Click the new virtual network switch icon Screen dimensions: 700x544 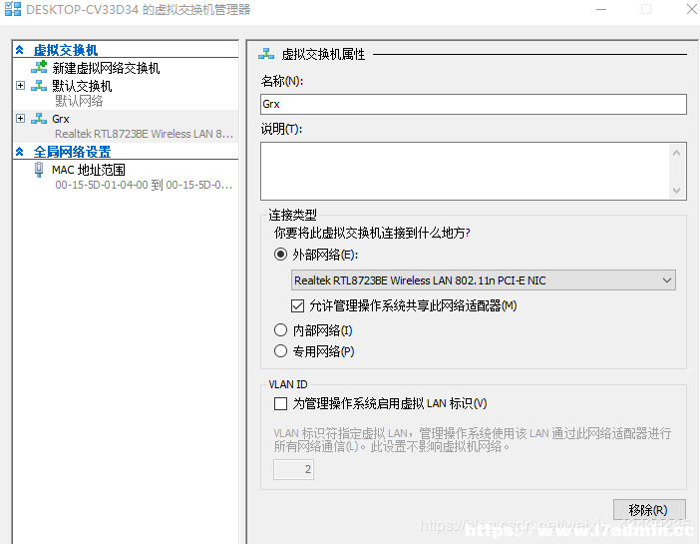[39, 67]
